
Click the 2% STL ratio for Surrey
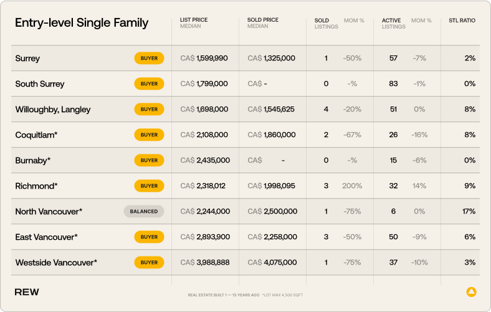pyautogui.click(x=470, y=58)
